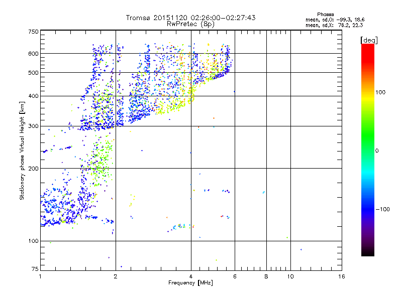Click the x-axis tick label '6'

[x=235, y=276]
